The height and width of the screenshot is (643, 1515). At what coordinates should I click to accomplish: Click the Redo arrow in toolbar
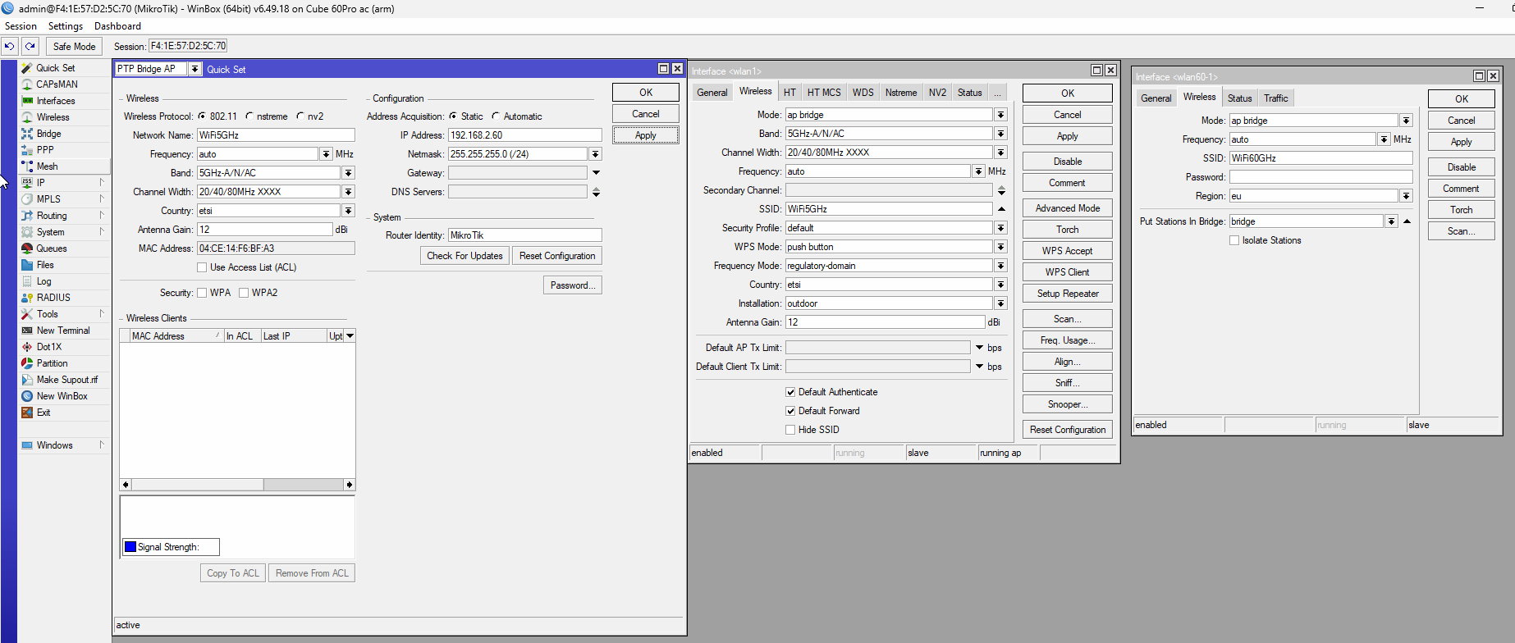click(30, 47)
